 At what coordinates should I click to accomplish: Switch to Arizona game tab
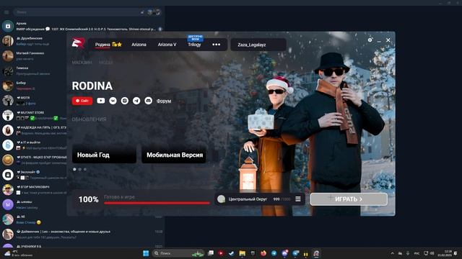139,45
